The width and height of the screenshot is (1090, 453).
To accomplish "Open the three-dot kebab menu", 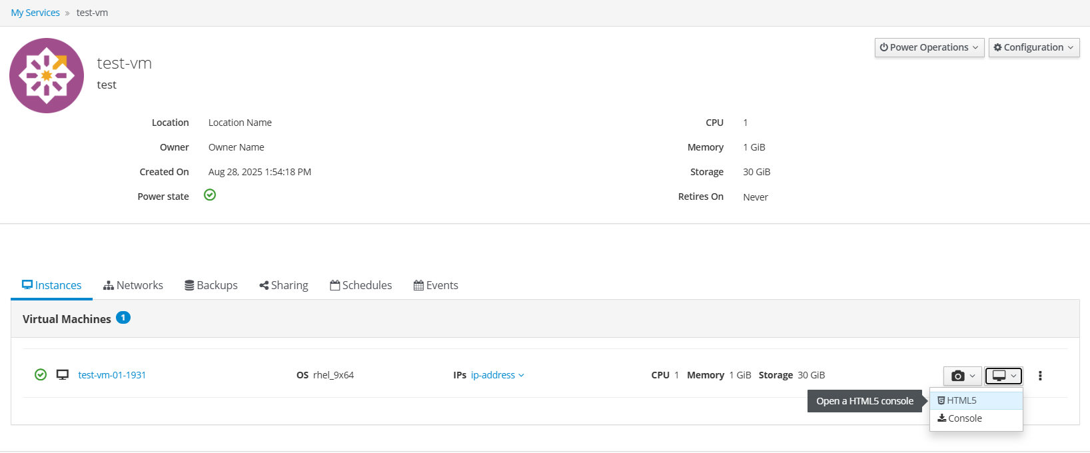I will 1040,376.
